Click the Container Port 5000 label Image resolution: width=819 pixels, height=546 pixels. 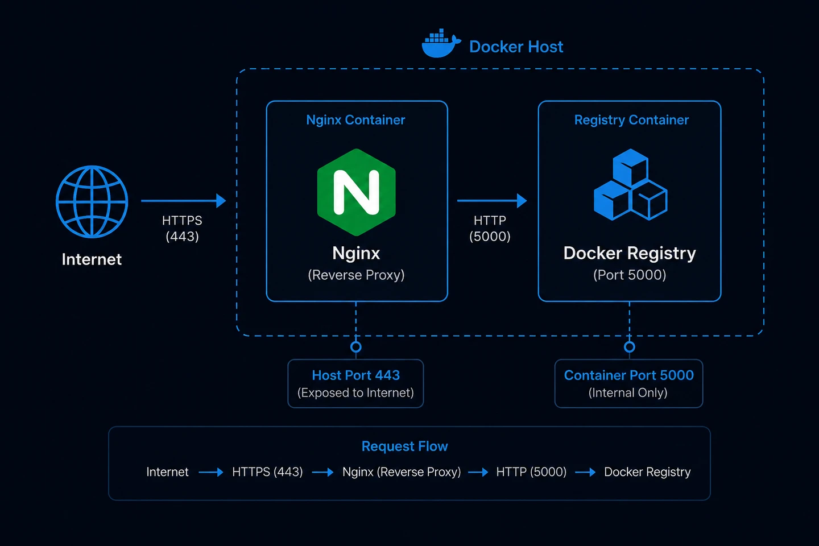[x=628, y=375]
